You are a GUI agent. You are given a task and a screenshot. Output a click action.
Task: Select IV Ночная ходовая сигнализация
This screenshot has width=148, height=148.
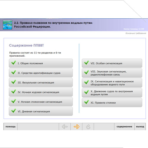click(x=41, y=92)
